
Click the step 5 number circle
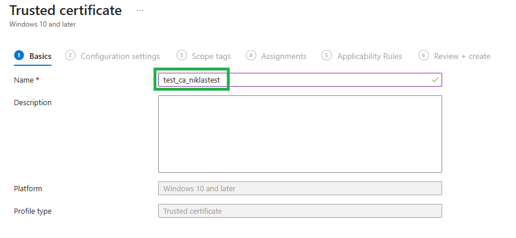tap(327, 55)
